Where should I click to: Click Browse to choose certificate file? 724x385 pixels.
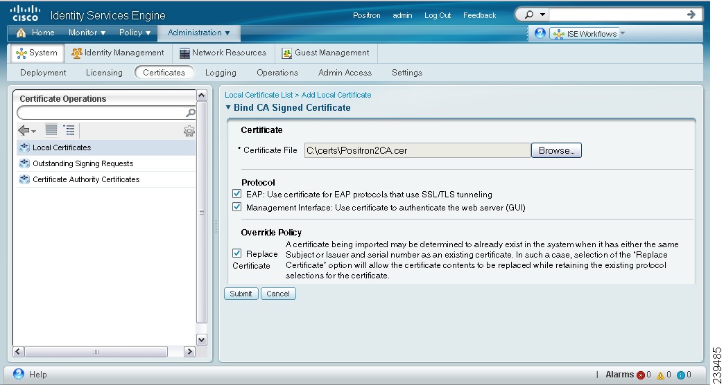pyautogui.click(x=556, y=150)
